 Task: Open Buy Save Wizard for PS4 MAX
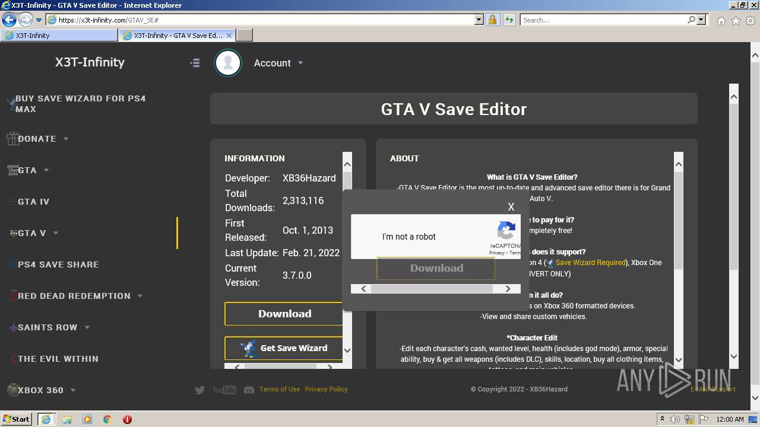coord(81,104)
